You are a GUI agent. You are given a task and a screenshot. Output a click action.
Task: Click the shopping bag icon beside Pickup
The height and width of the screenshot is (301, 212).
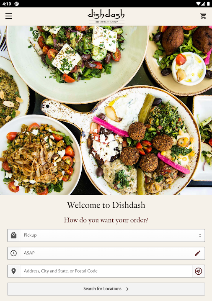[x=14, y=235]
